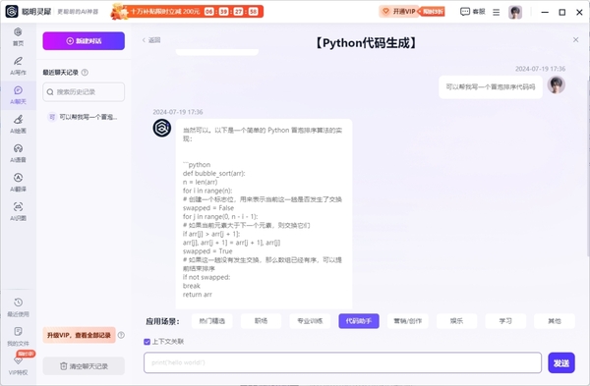Click the "def bubble_sort(arr):" code line
590x386 pixels.
coord(213,173)
